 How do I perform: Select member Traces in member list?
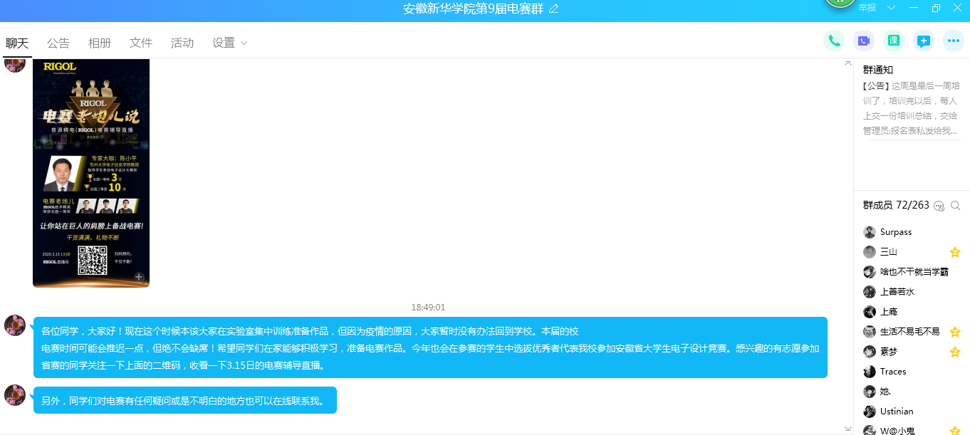click(892, 372)
